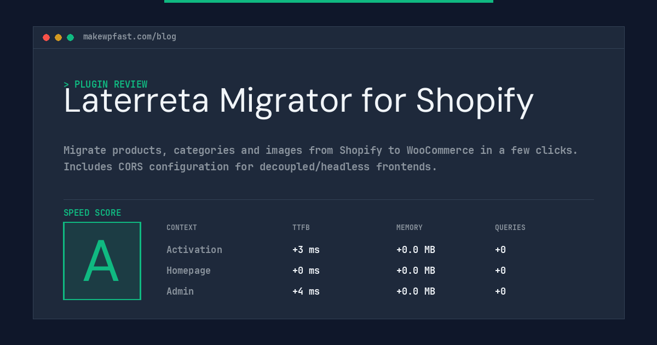Click the 'Includes CORS configuration' description line

(250, 166)
